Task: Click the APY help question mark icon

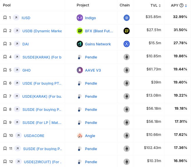Action: 181,5
